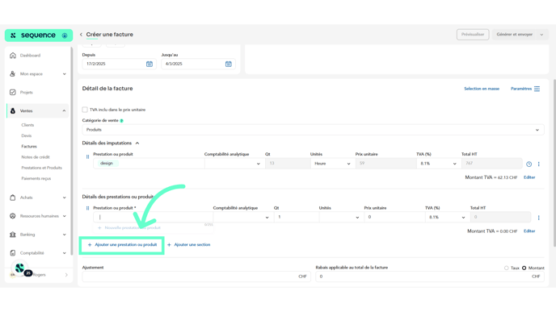Click the badge icon beside the sequence logo
556x312 pixels.
[65, 35]
